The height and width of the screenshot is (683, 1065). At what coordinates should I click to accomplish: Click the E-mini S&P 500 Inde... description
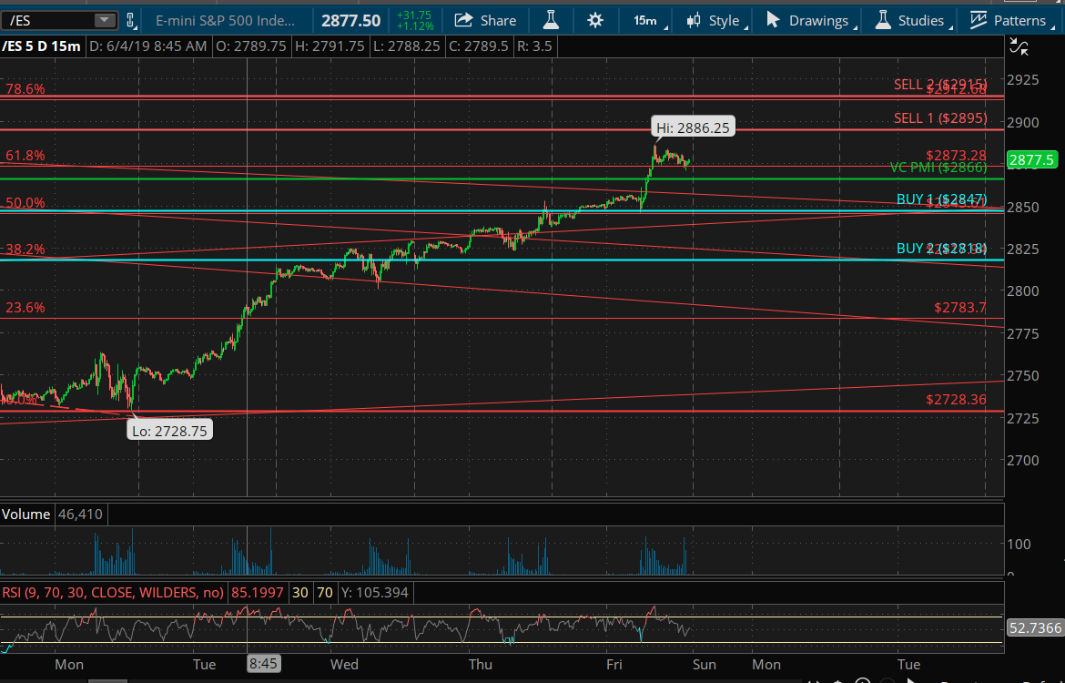(x=226, y=20)
